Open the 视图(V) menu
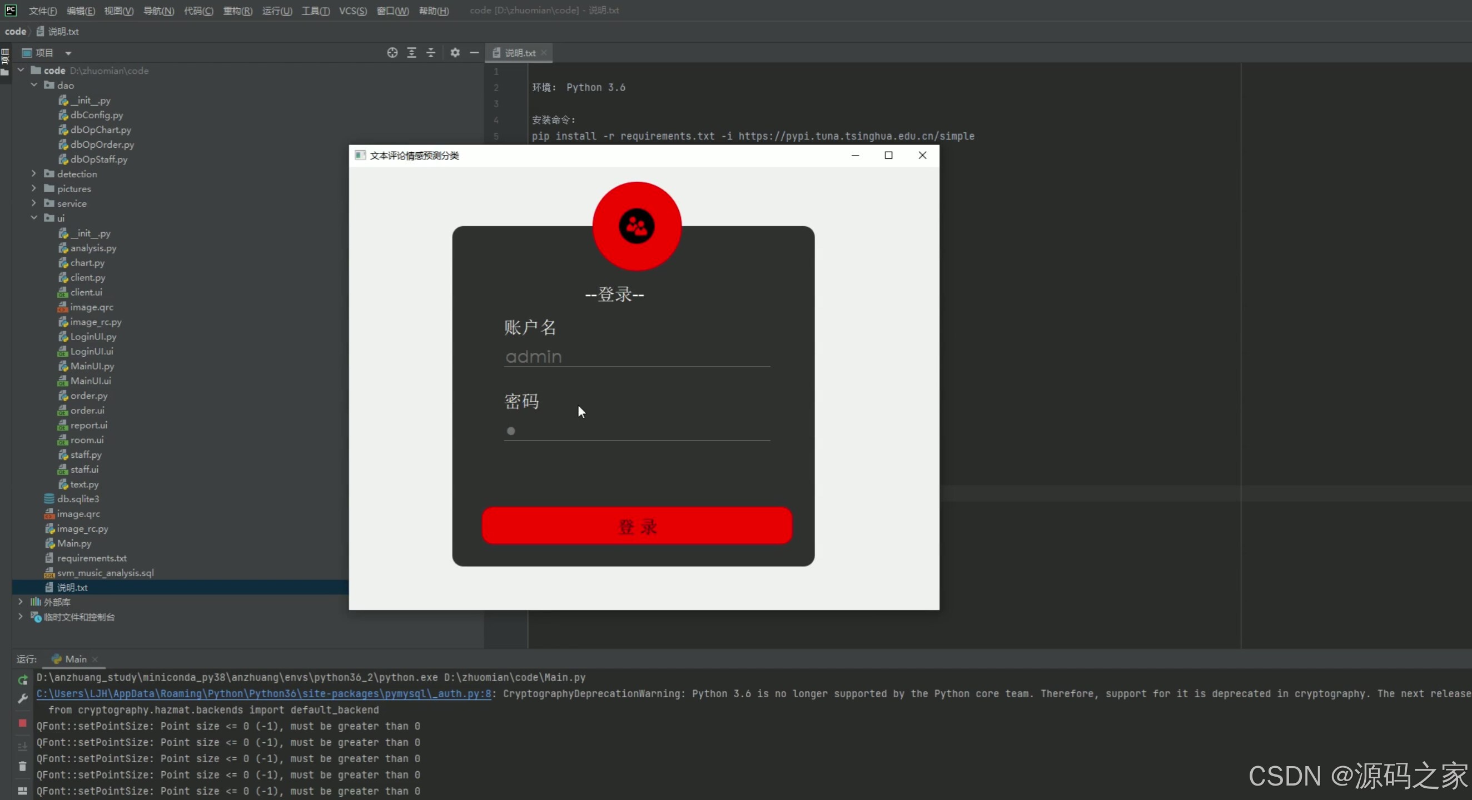Viewport: 1472px width, 800px height. pyautogui.click(x=119, y=11)
